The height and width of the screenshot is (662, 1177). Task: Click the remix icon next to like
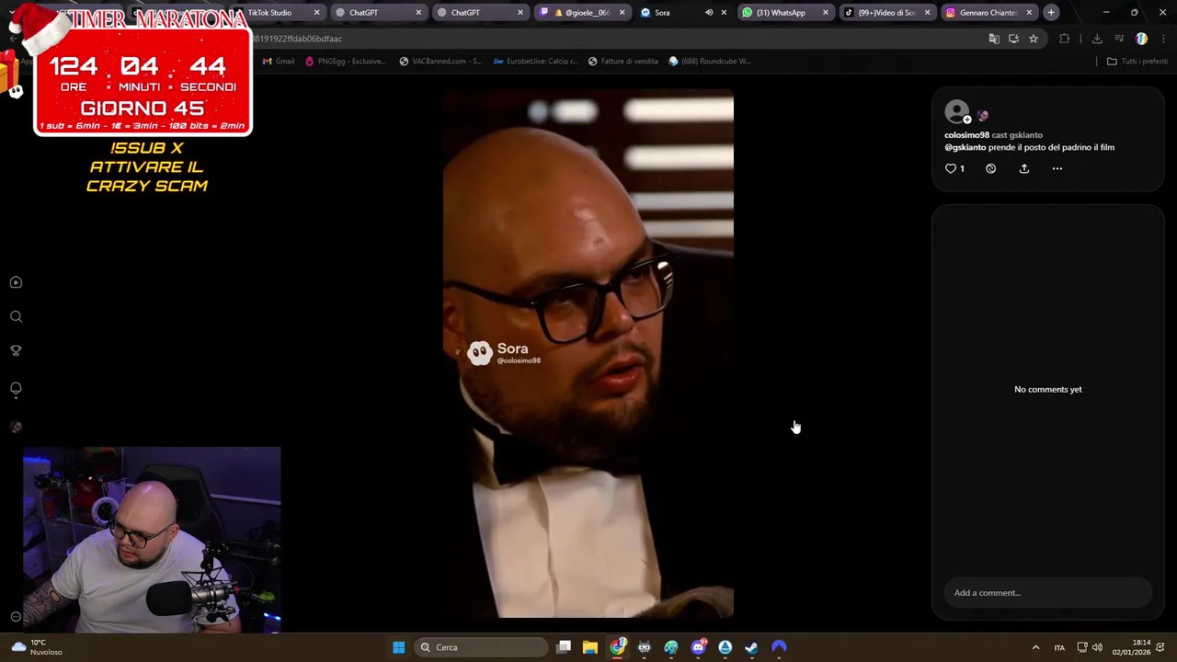click(990, 168)
